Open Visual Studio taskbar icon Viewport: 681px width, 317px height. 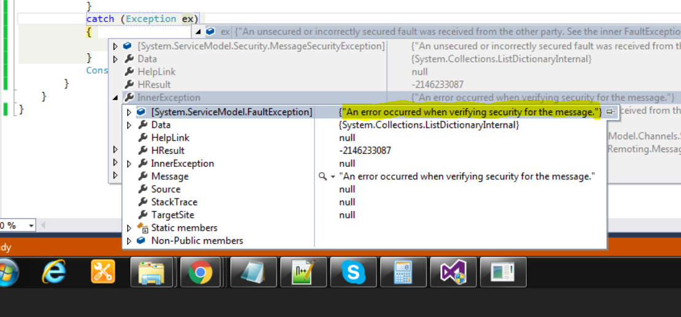453,272
